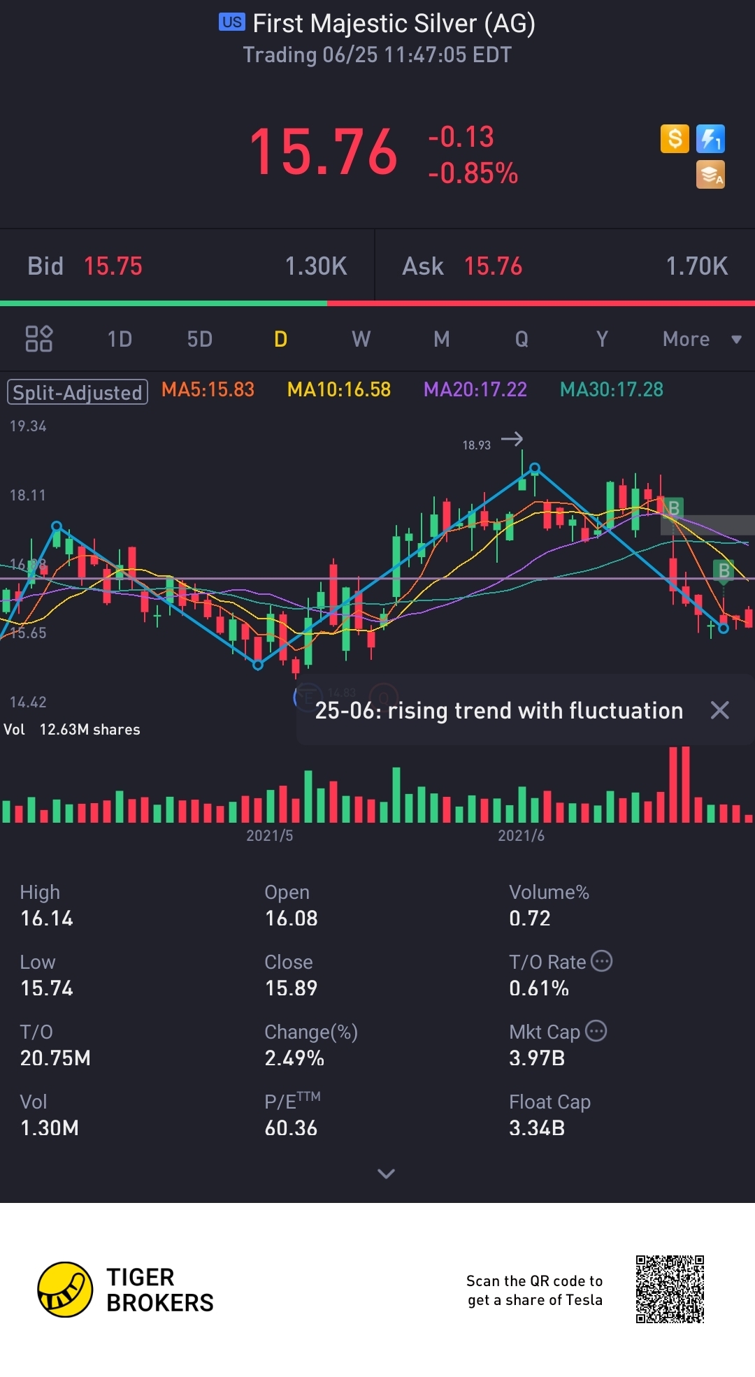
Task: Select the Q quarterly chart tab
Action: coord(522,339)
